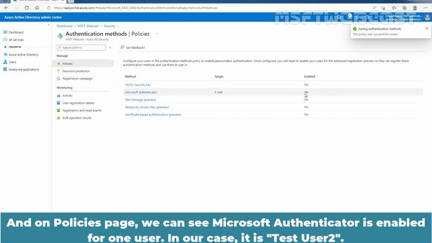Click the browser back arrow
The width and height of the screenshot is (432, 243).
point(6,7)
